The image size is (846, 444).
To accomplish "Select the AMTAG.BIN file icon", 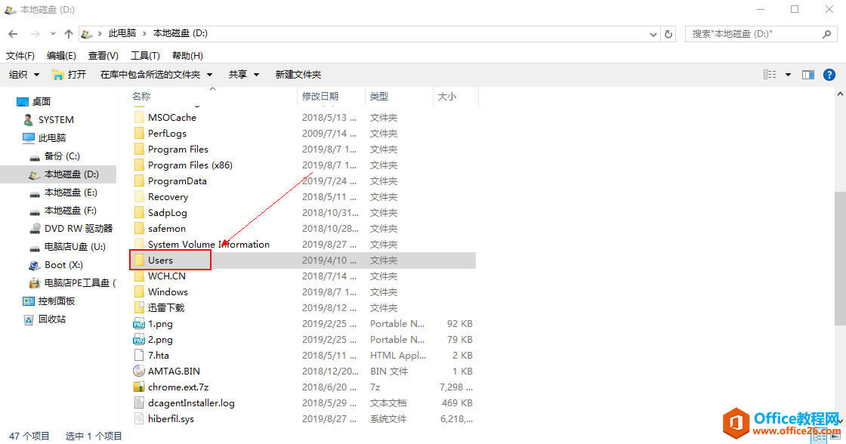I will tap(139, 372).
